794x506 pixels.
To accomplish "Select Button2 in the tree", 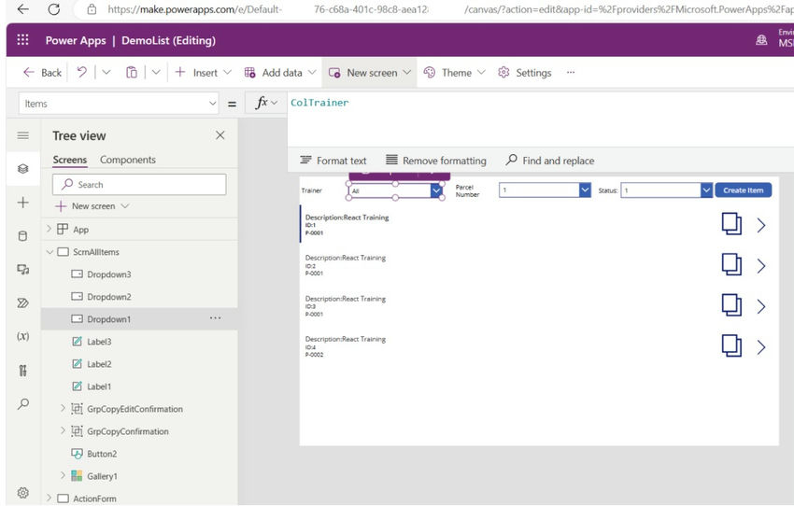I will pos(101,454).
